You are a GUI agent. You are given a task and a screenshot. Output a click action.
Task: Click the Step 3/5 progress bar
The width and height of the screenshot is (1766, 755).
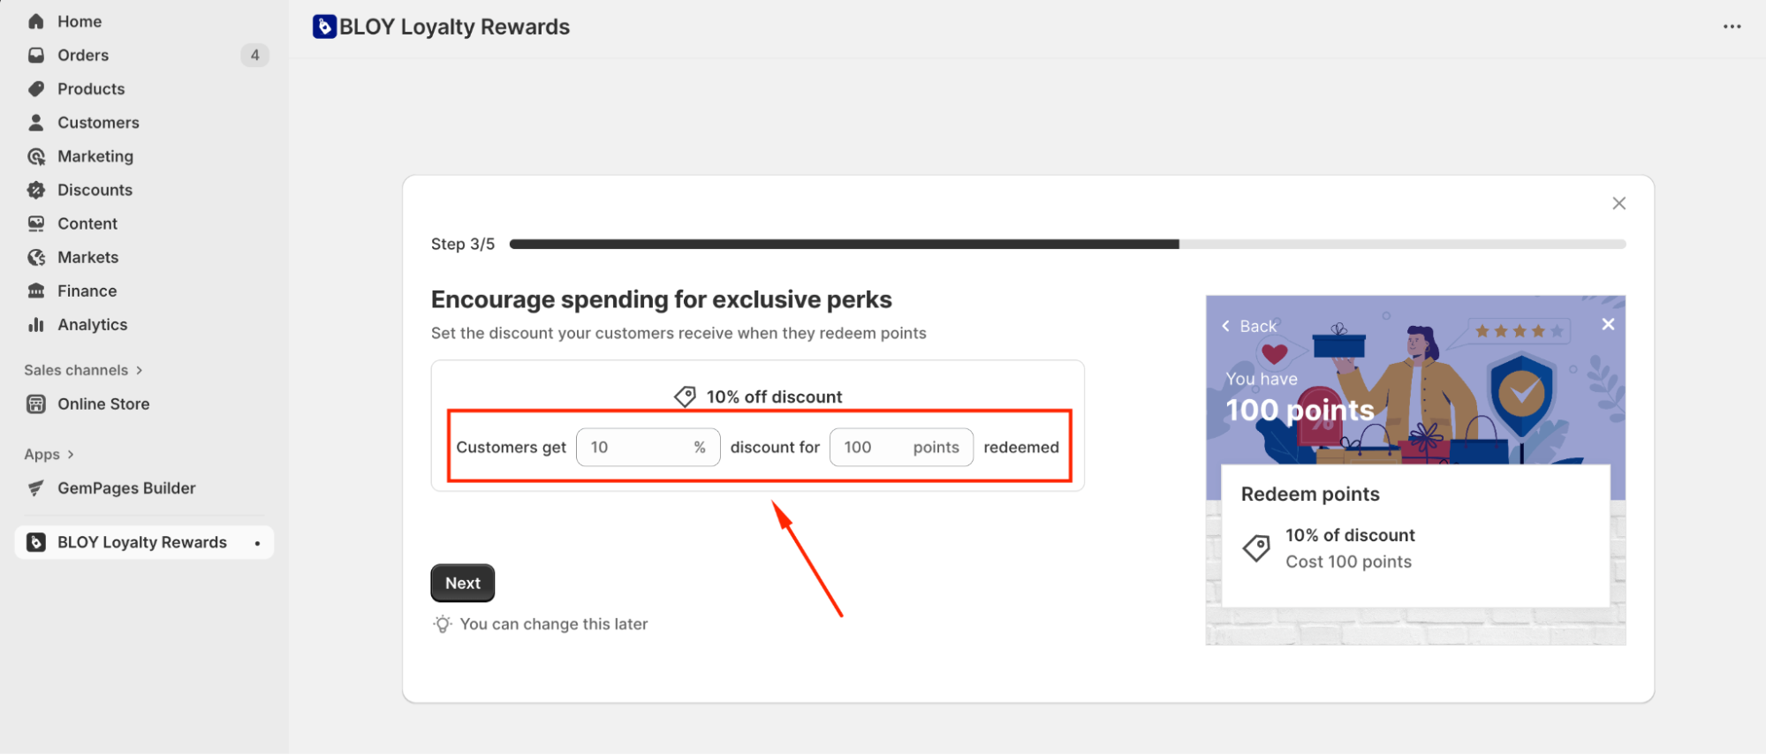pos(1066,245)
